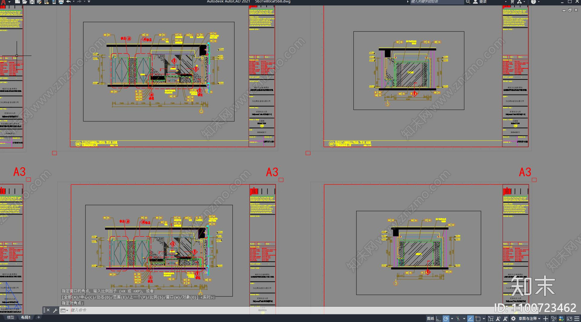Open the Autodesk App Store cart icon
The height and width of the screenshot is (322, 581).
(512, 2)
